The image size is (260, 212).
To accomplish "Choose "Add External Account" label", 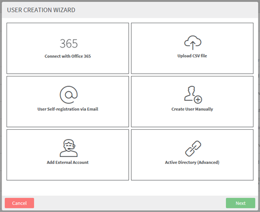I will [x=68, y=162].
